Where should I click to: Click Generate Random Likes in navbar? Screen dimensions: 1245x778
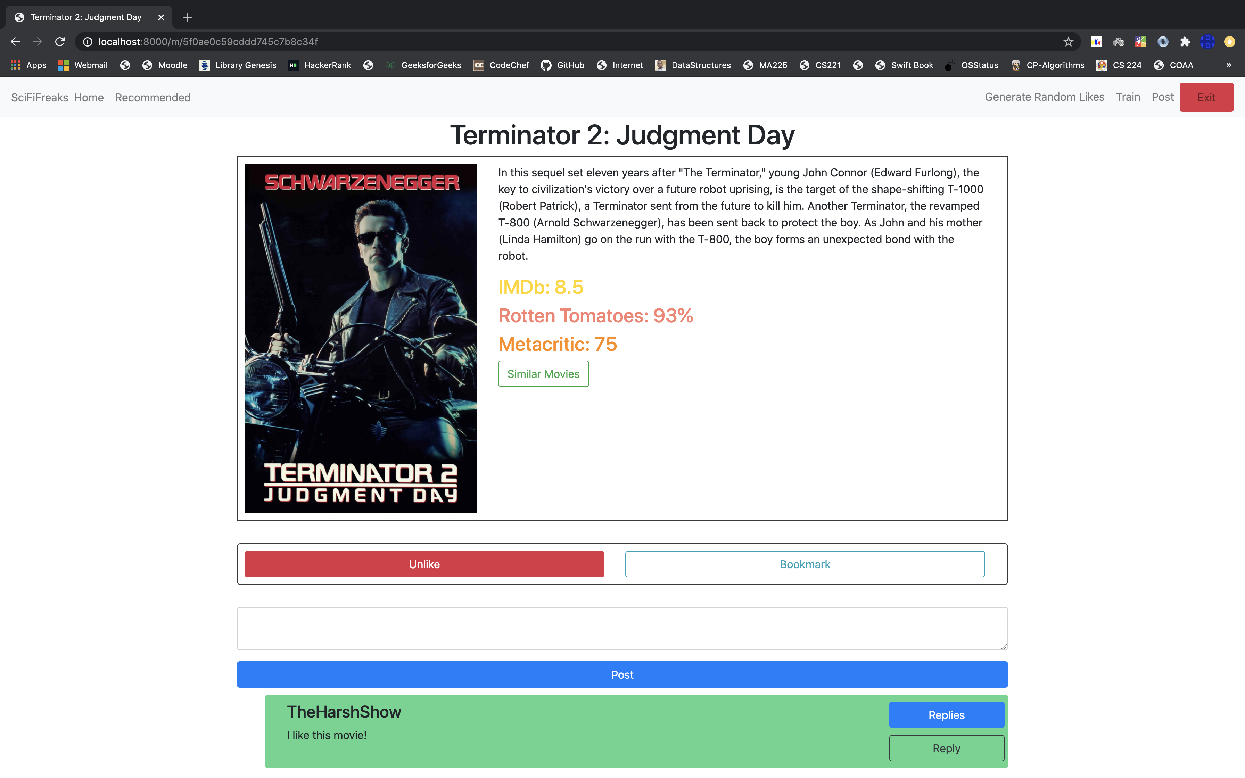[1044, 97]
